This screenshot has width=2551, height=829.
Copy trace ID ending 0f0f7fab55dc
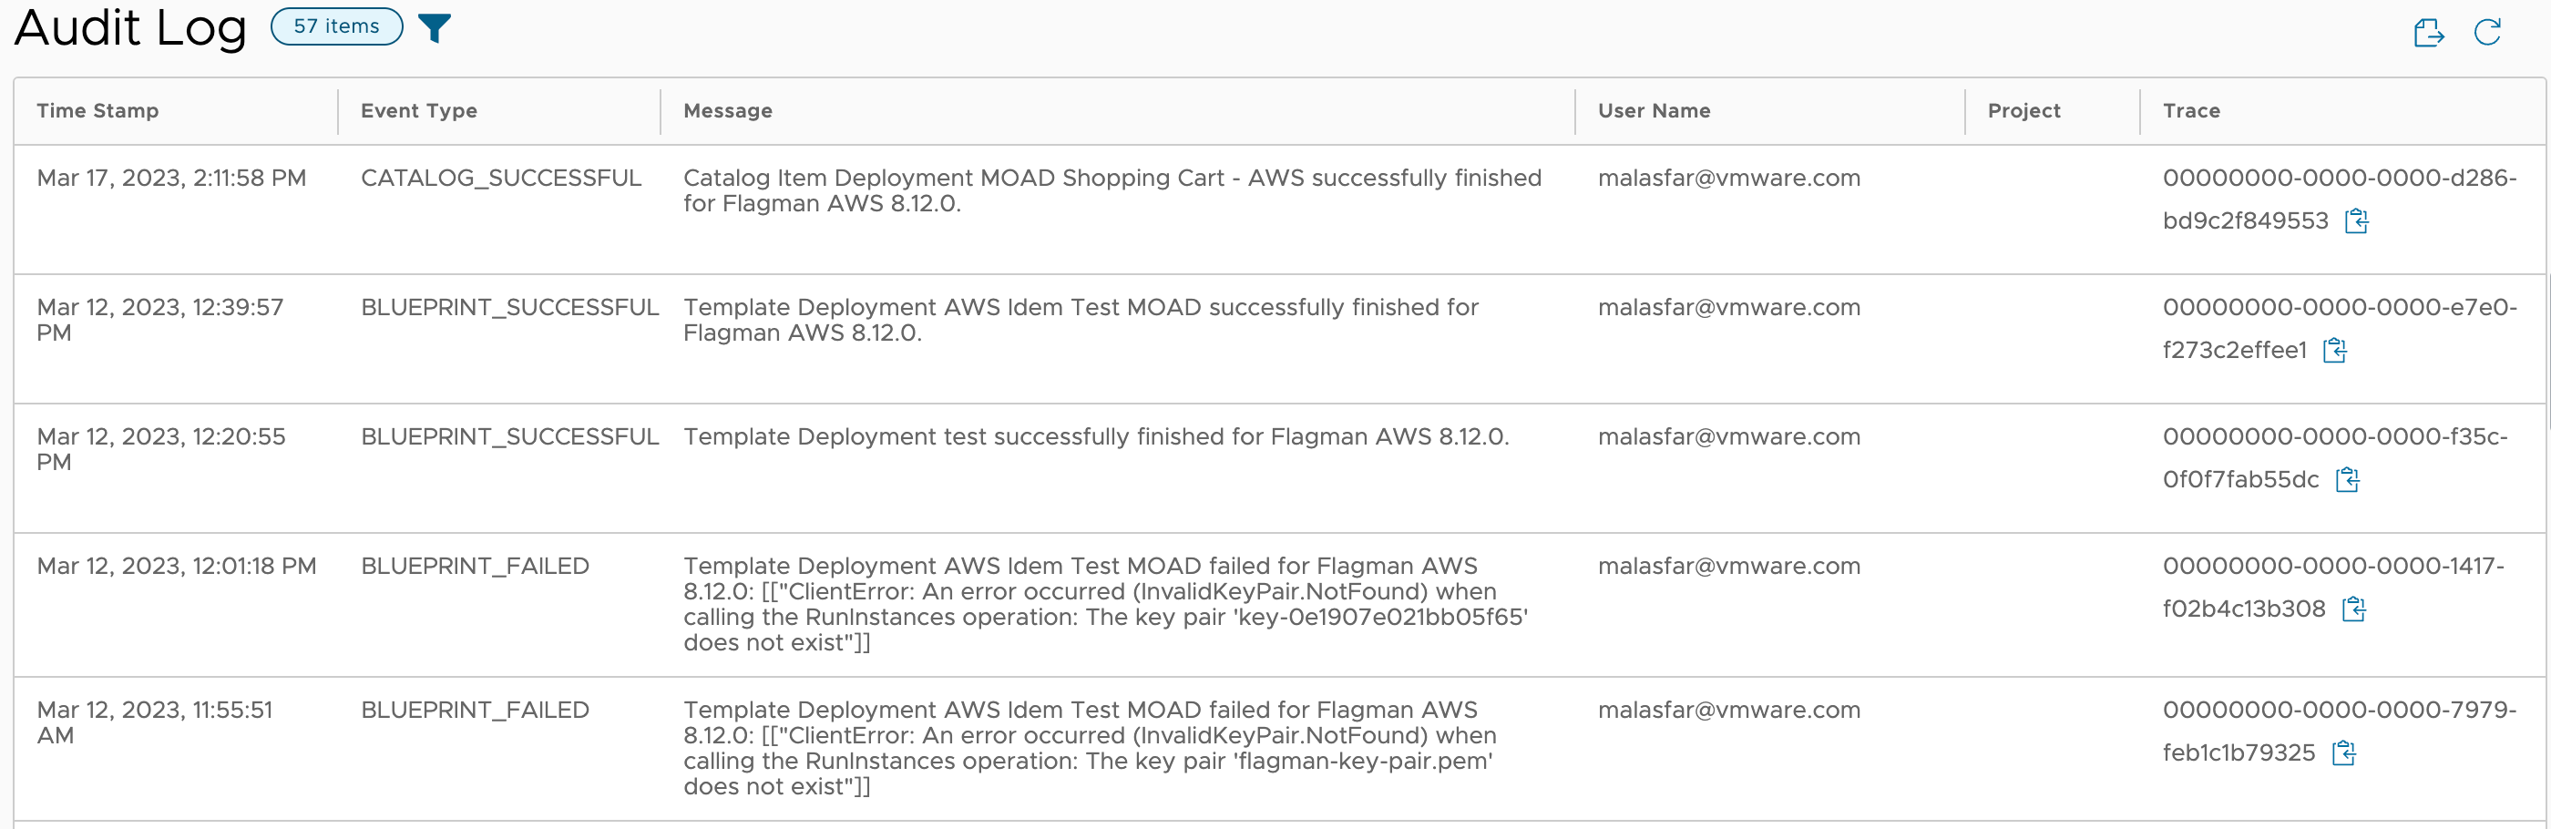coord(2347,480)
